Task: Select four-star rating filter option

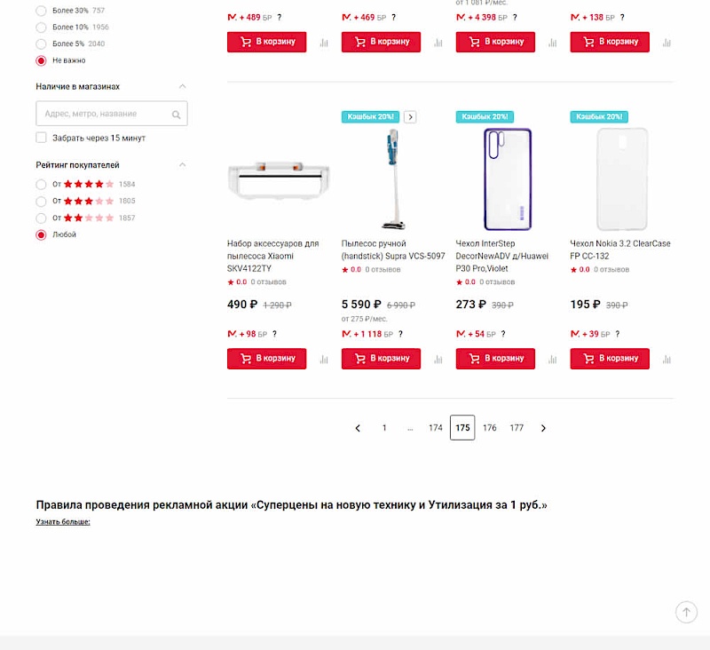Action: pyautogui.click(x=41, y=185)
